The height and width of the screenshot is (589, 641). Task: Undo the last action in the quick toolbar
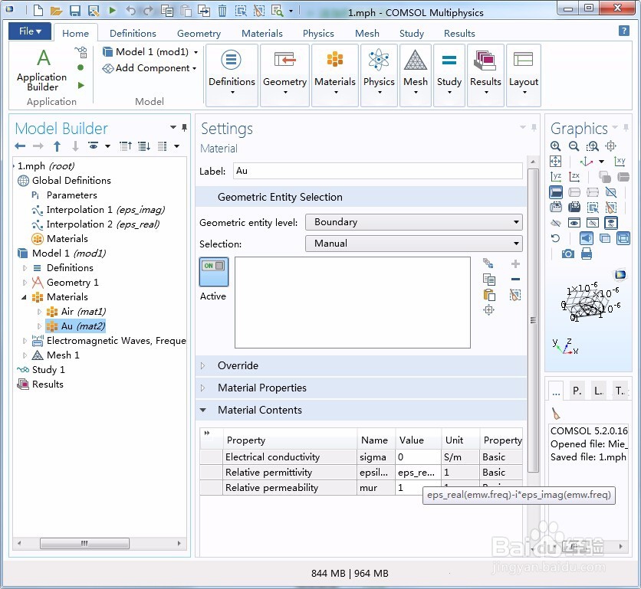[130, 10]
